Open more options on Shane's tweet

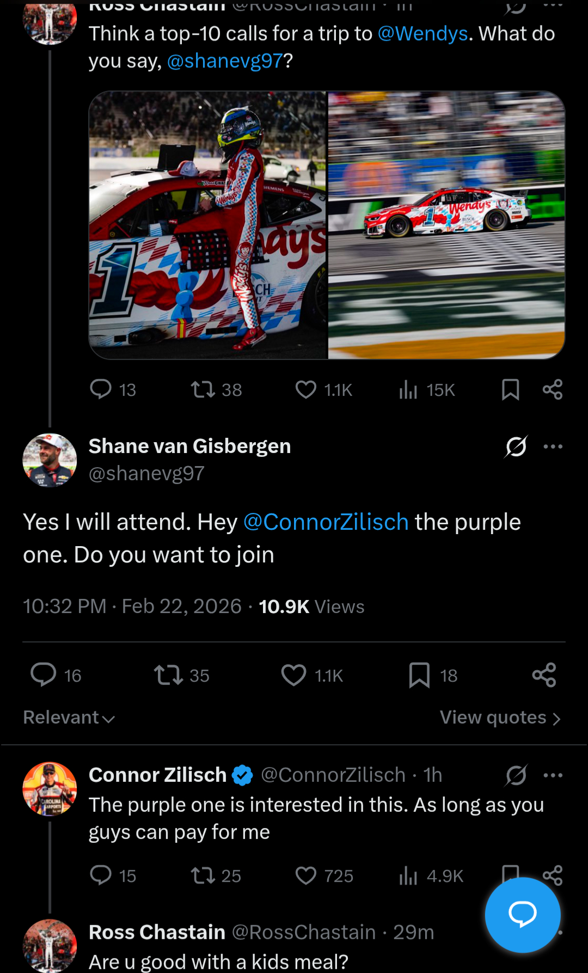click(x=553, y=446)
